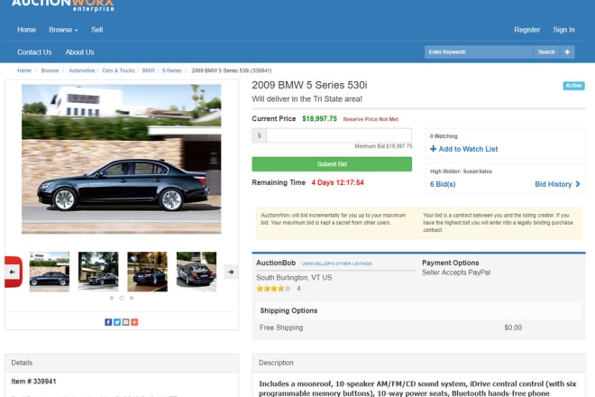The width and height of the screenshot is (595, 397).
Task: Click Home in the breadcrumb
Action: [24, 70]
